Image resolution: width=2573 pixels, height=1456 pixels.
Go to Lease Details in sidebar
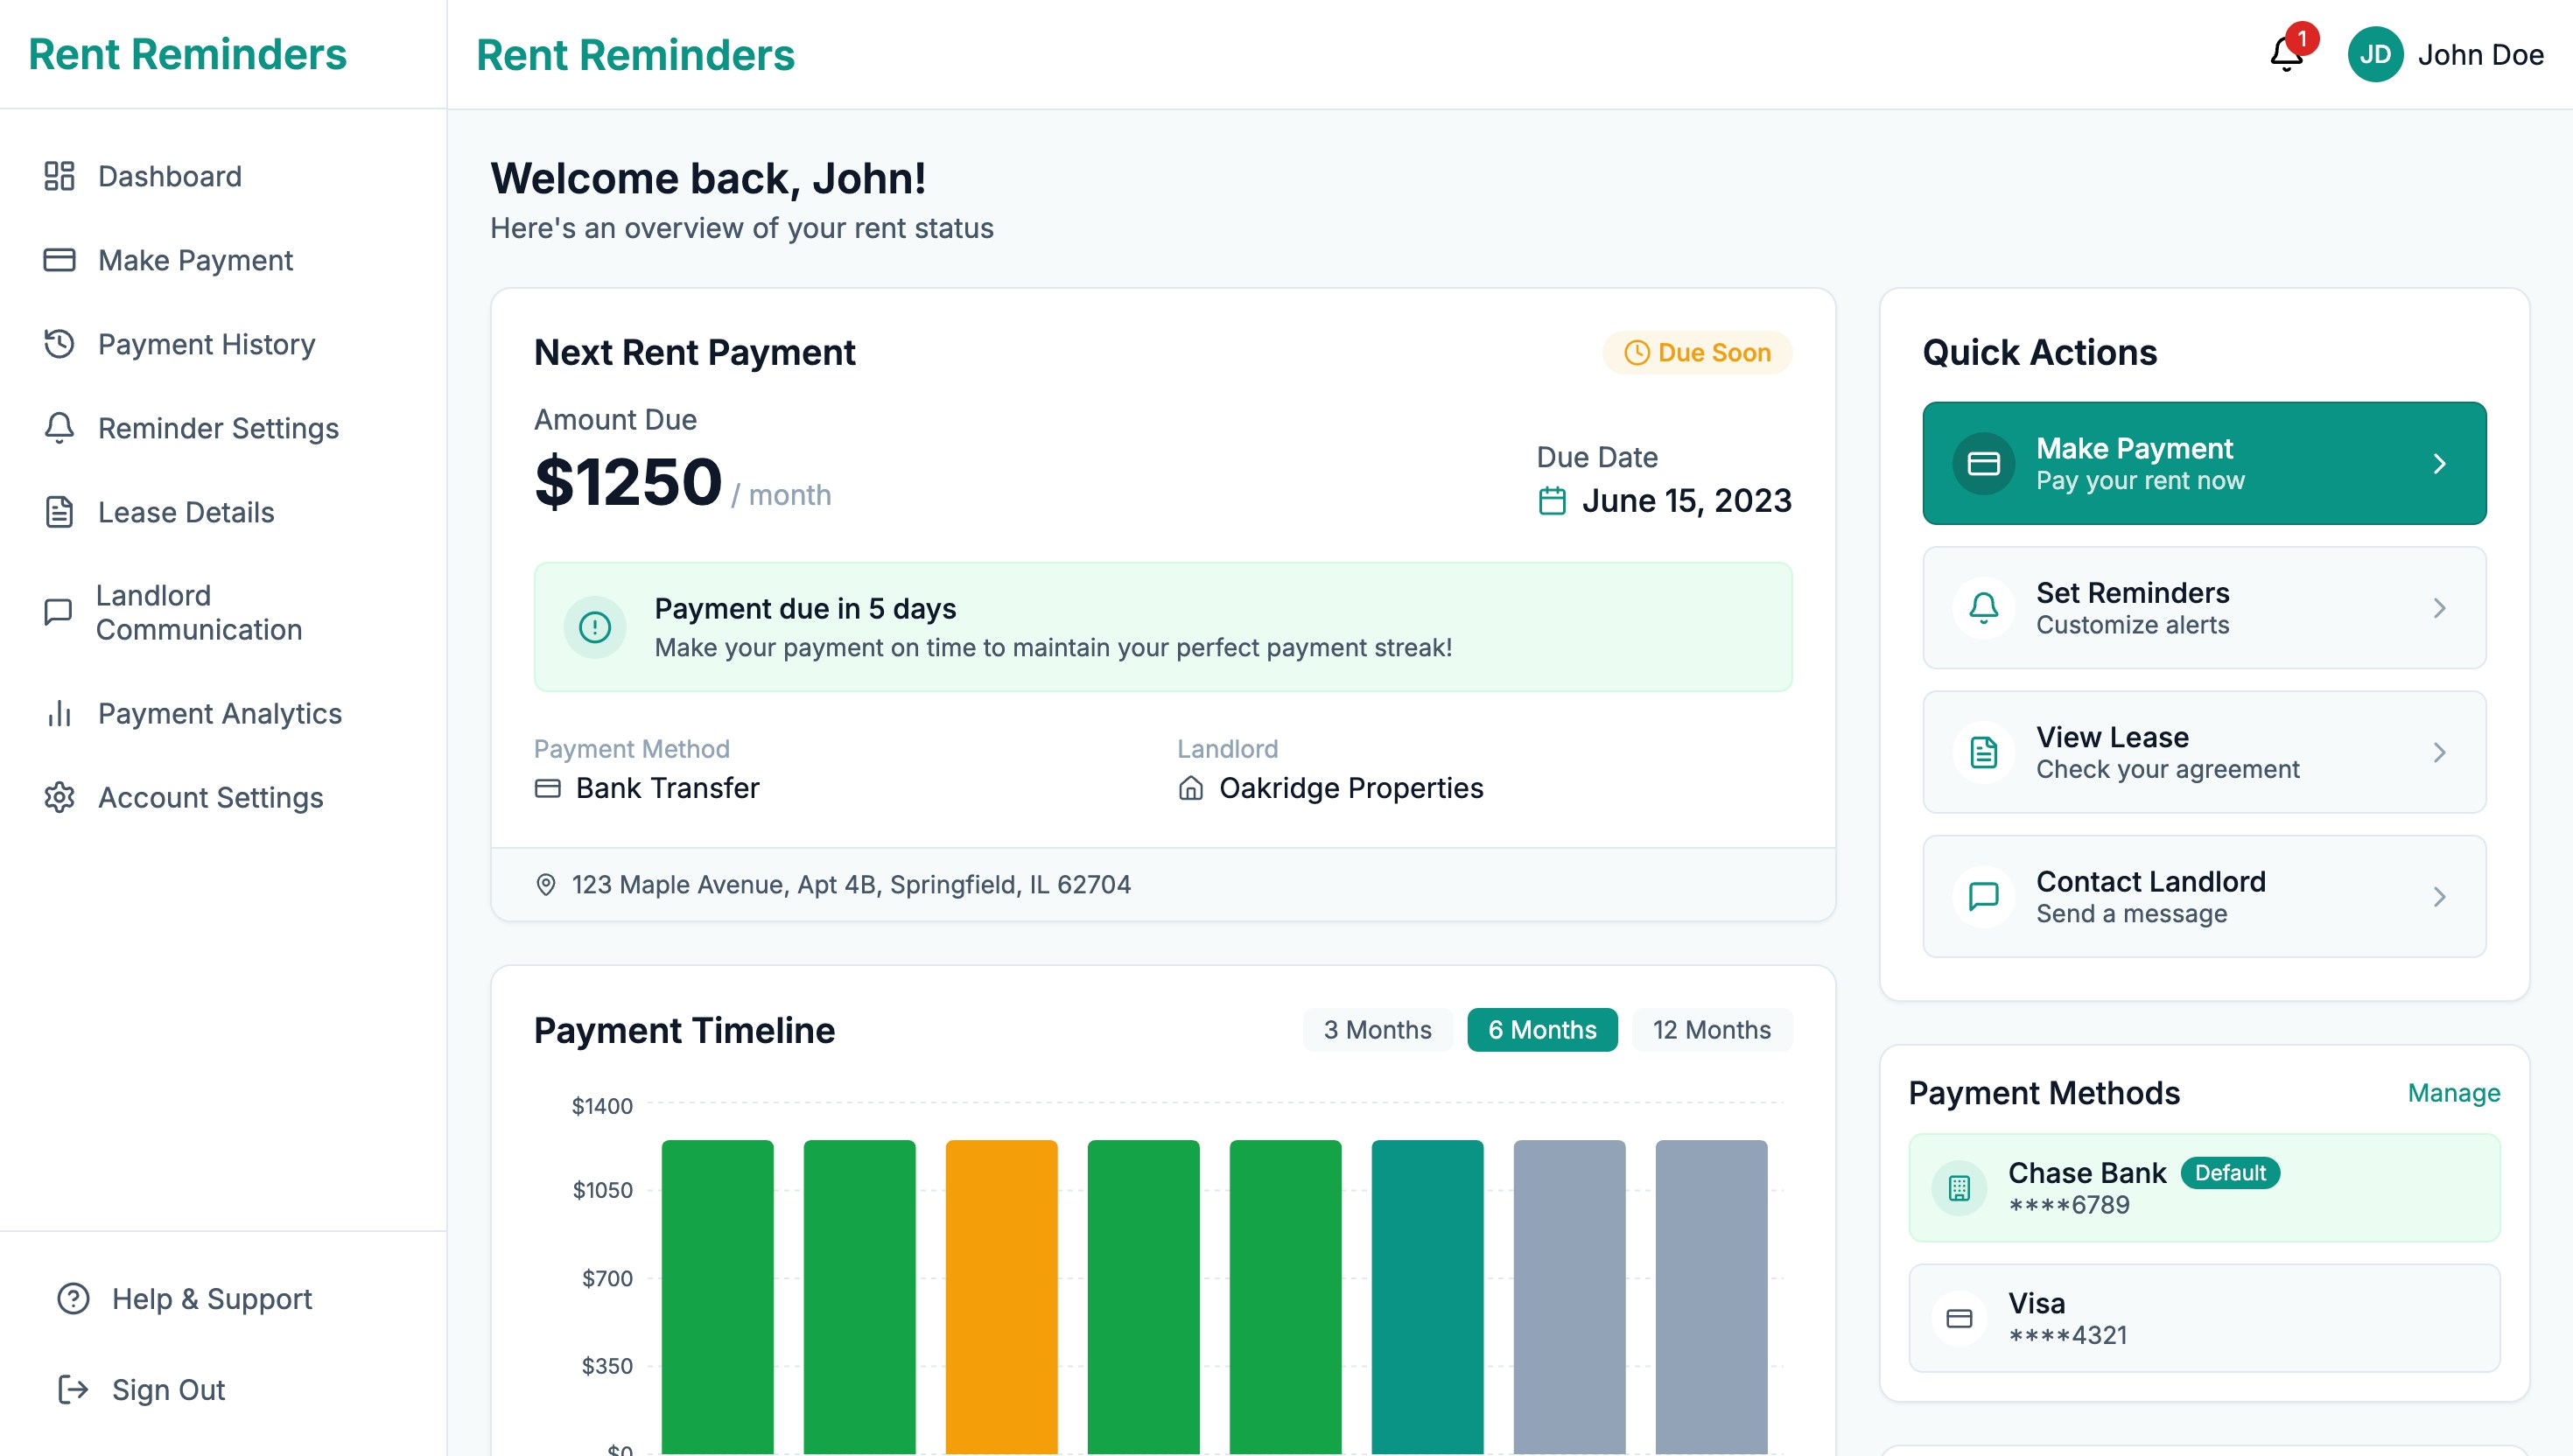(186, 512)
